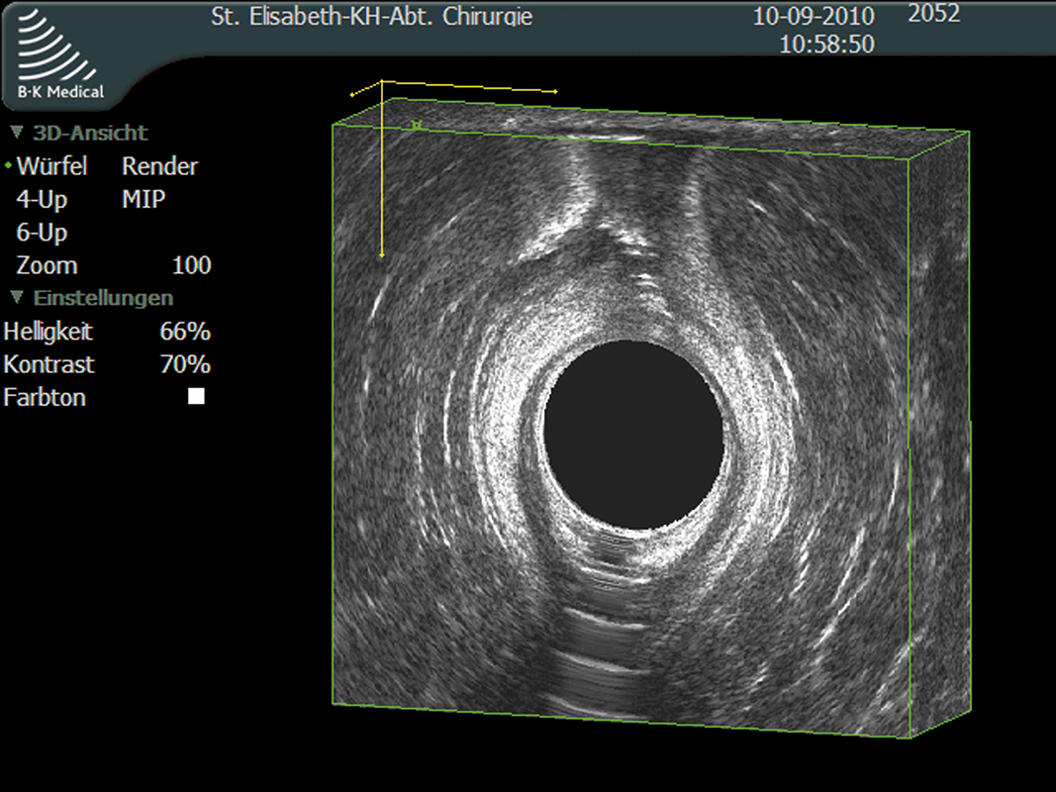Image resolution: width=1056 pixels, height=792 pixels.
Task: Click the Kontrast setting label
Action: pos(48,364)
